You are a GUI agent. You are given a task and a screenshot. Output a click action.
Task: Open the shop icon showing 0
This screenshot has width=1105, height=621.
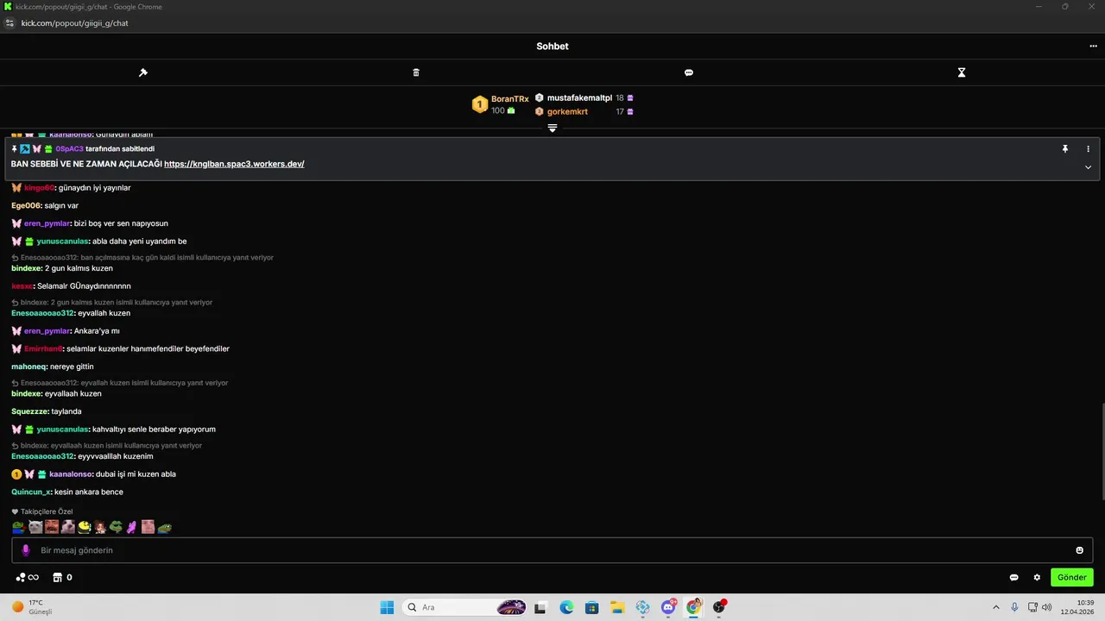click(62, 578)
